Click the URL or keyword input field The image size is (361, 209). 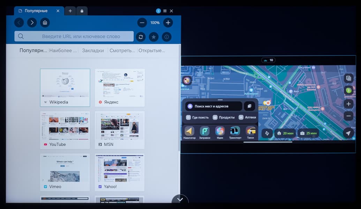(x=74, y=36)
